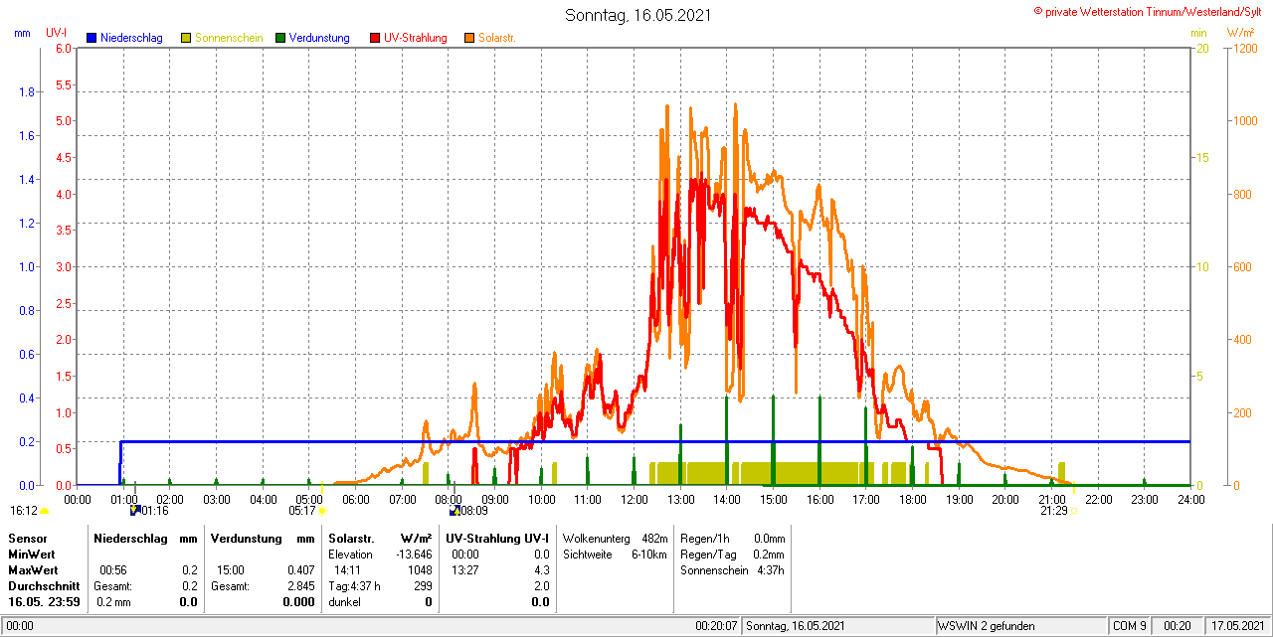Screen dimensions: 1273x637
Task: Click the moonset icon next to 01:16
Action: pos(135,511)
